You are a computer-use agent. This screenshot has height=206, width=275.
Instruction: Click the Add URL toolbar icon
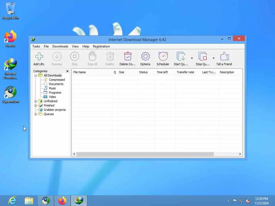[x=39, y=57]
